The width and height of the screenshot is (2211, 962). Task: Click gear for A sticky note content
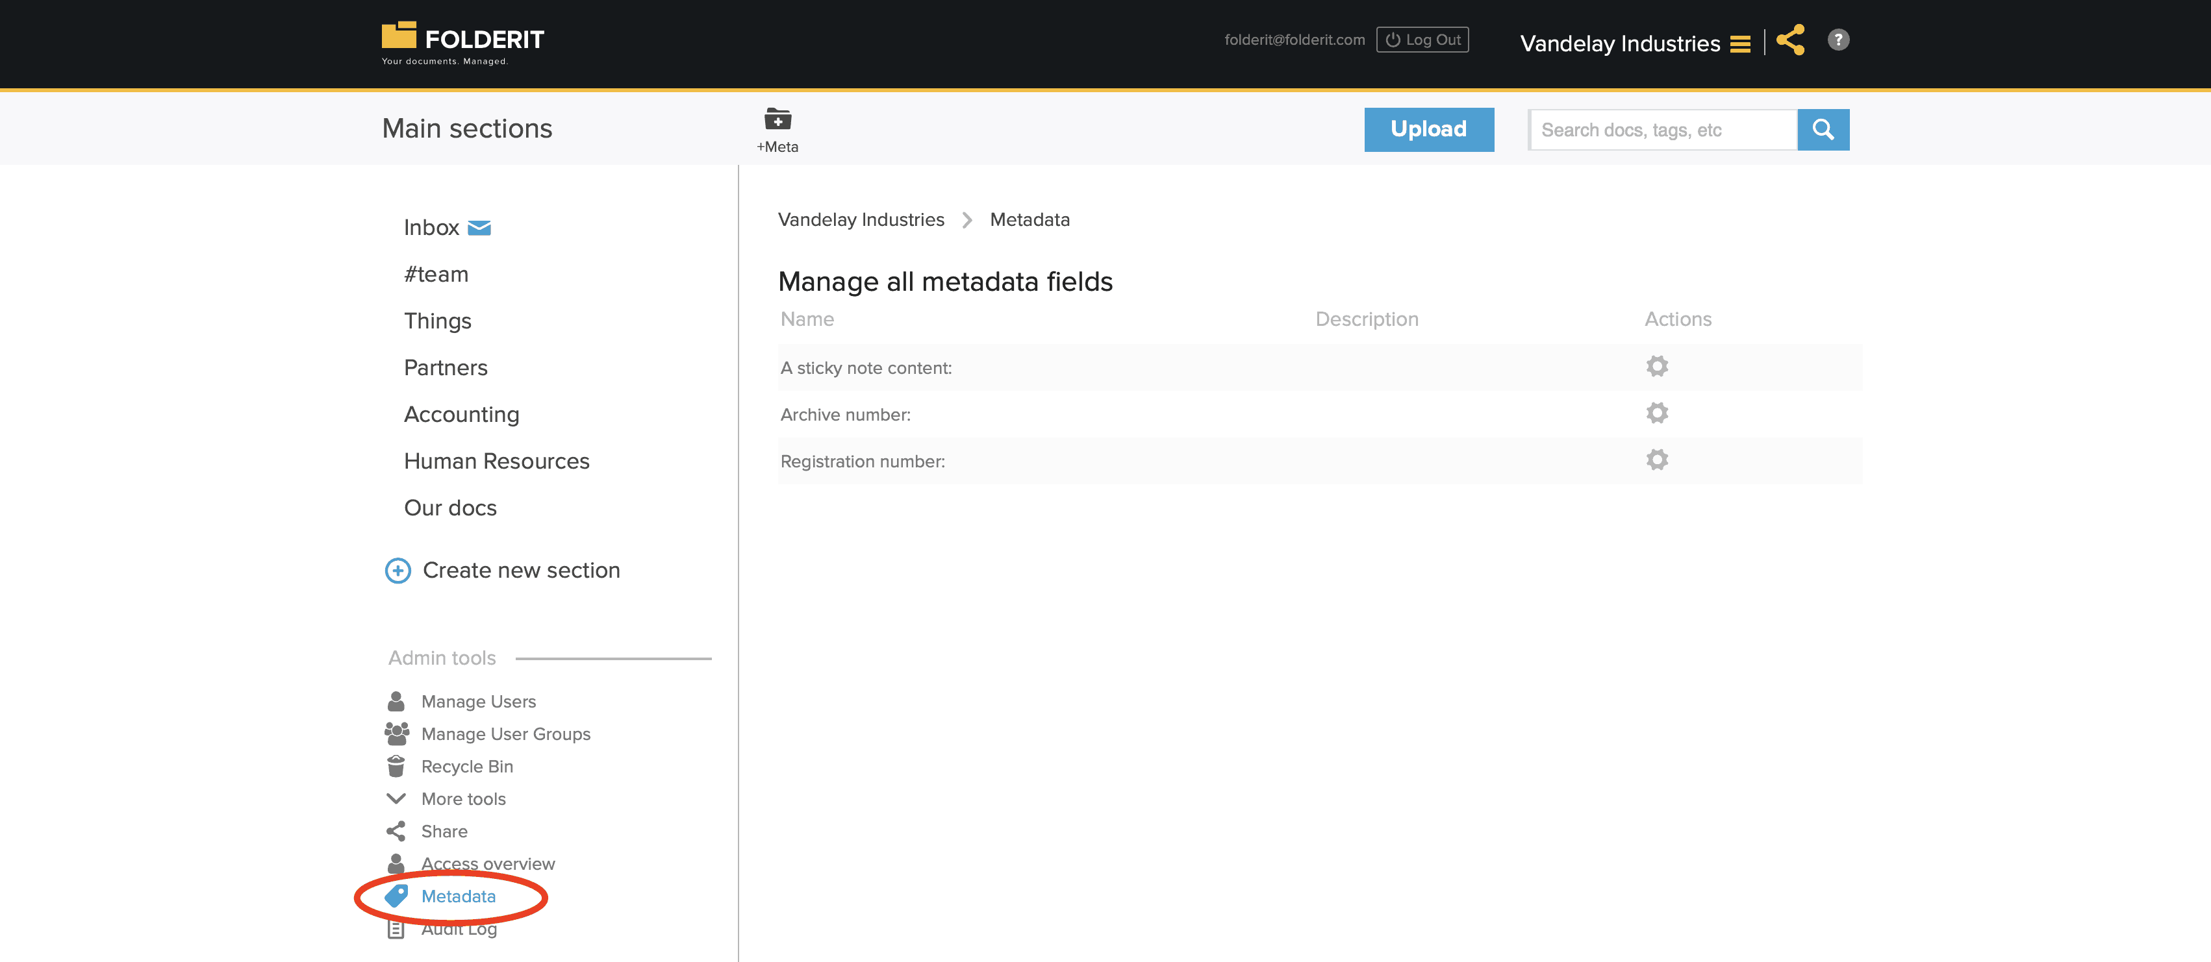tap(1656, 366)
